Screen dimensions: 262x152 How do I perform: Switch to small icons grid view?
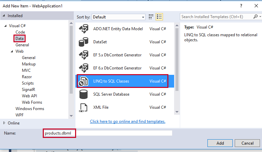tap(151, 17)
